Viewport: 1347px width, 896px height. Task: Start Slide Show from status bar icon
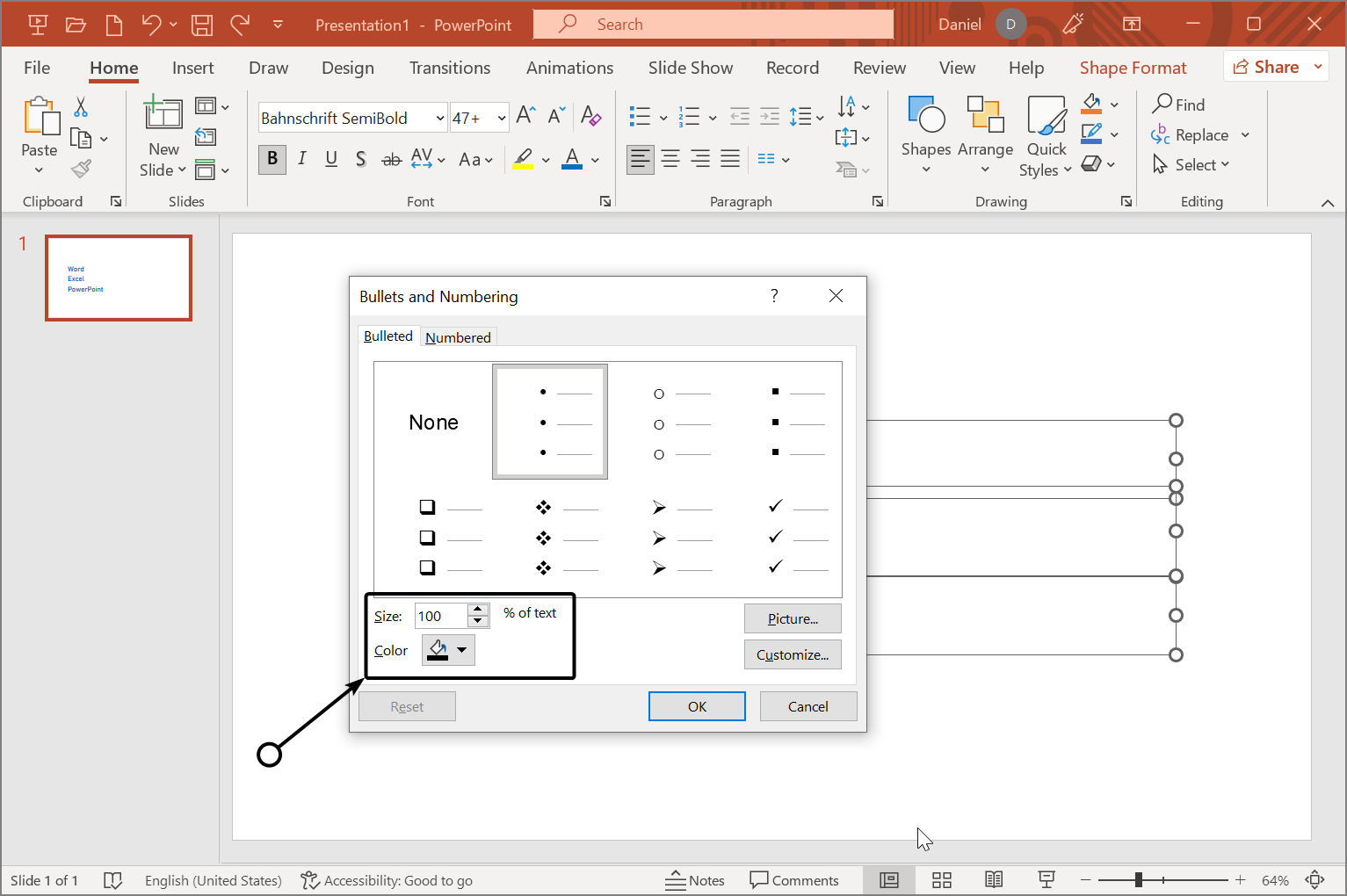pos(1046,880)
